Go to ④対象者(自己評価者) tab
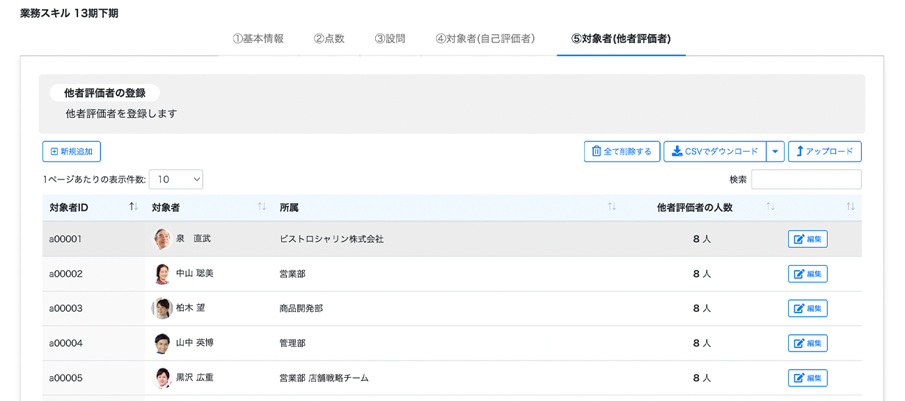905x401 pixels. point(485,39)
